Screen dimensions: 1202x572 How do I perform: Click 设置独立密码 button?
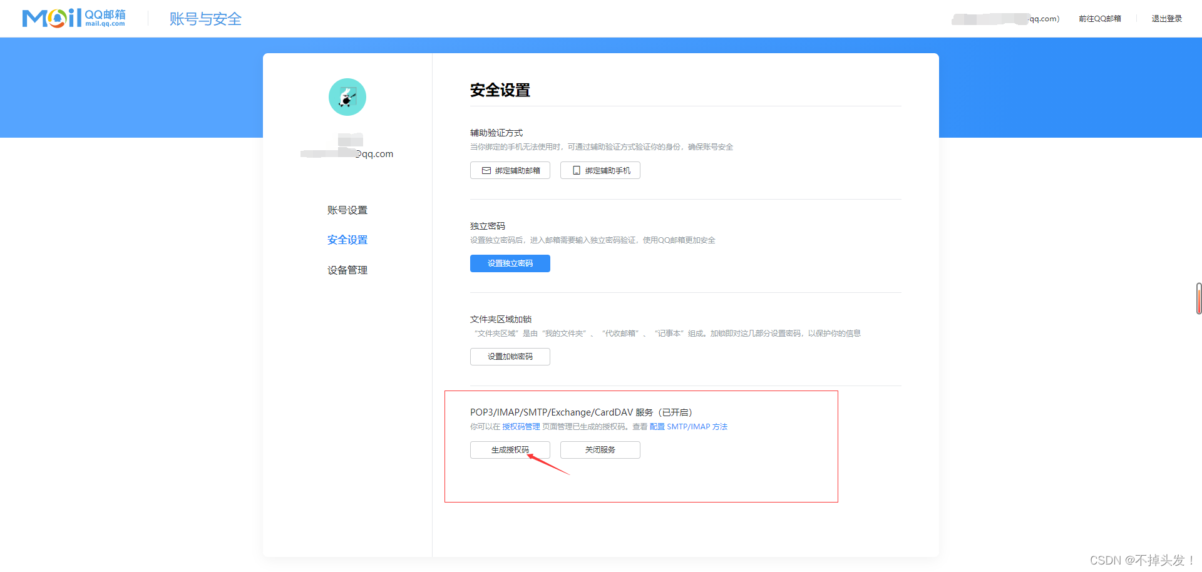coord(510,263)
